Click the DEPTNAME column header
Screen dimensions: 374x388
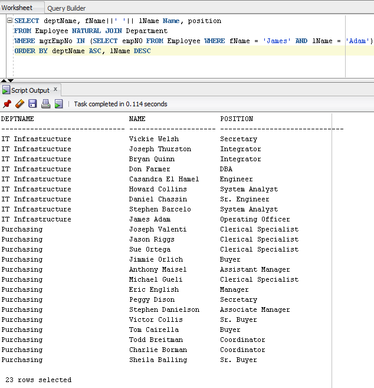coord(18,119)
